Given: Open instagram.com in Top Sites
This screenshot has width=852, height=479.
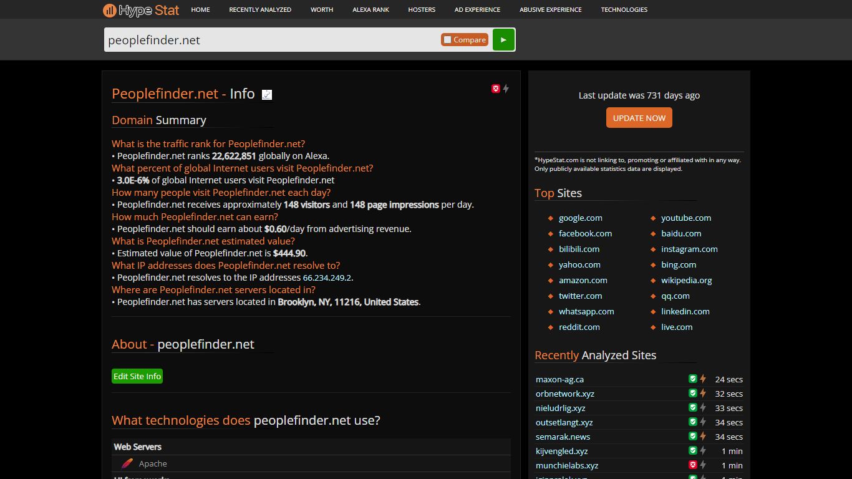Looking at the screenshot, I should pos(689,249).
